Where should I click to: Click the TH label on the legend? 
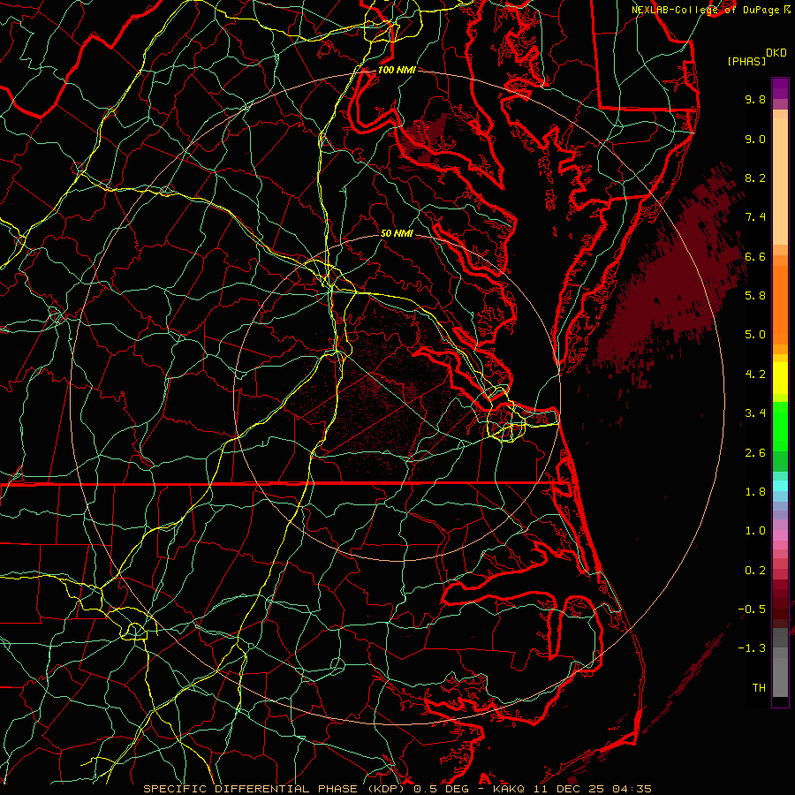[x=759, y=687]
